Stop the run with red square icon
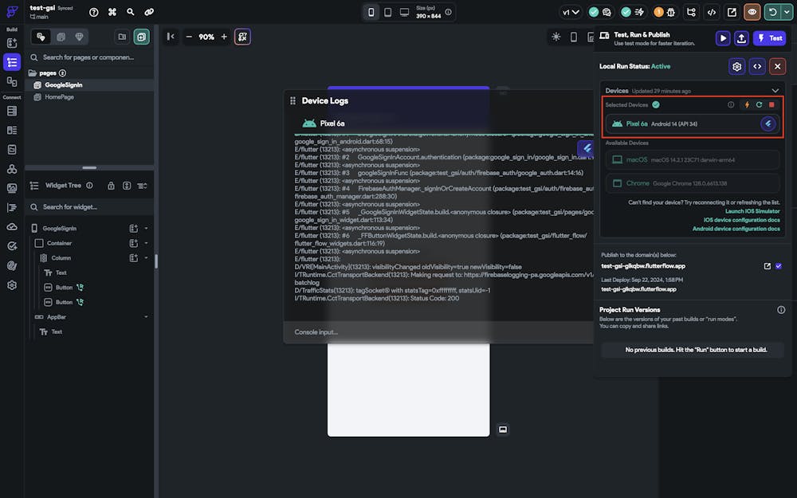 [x=771, y=104]
